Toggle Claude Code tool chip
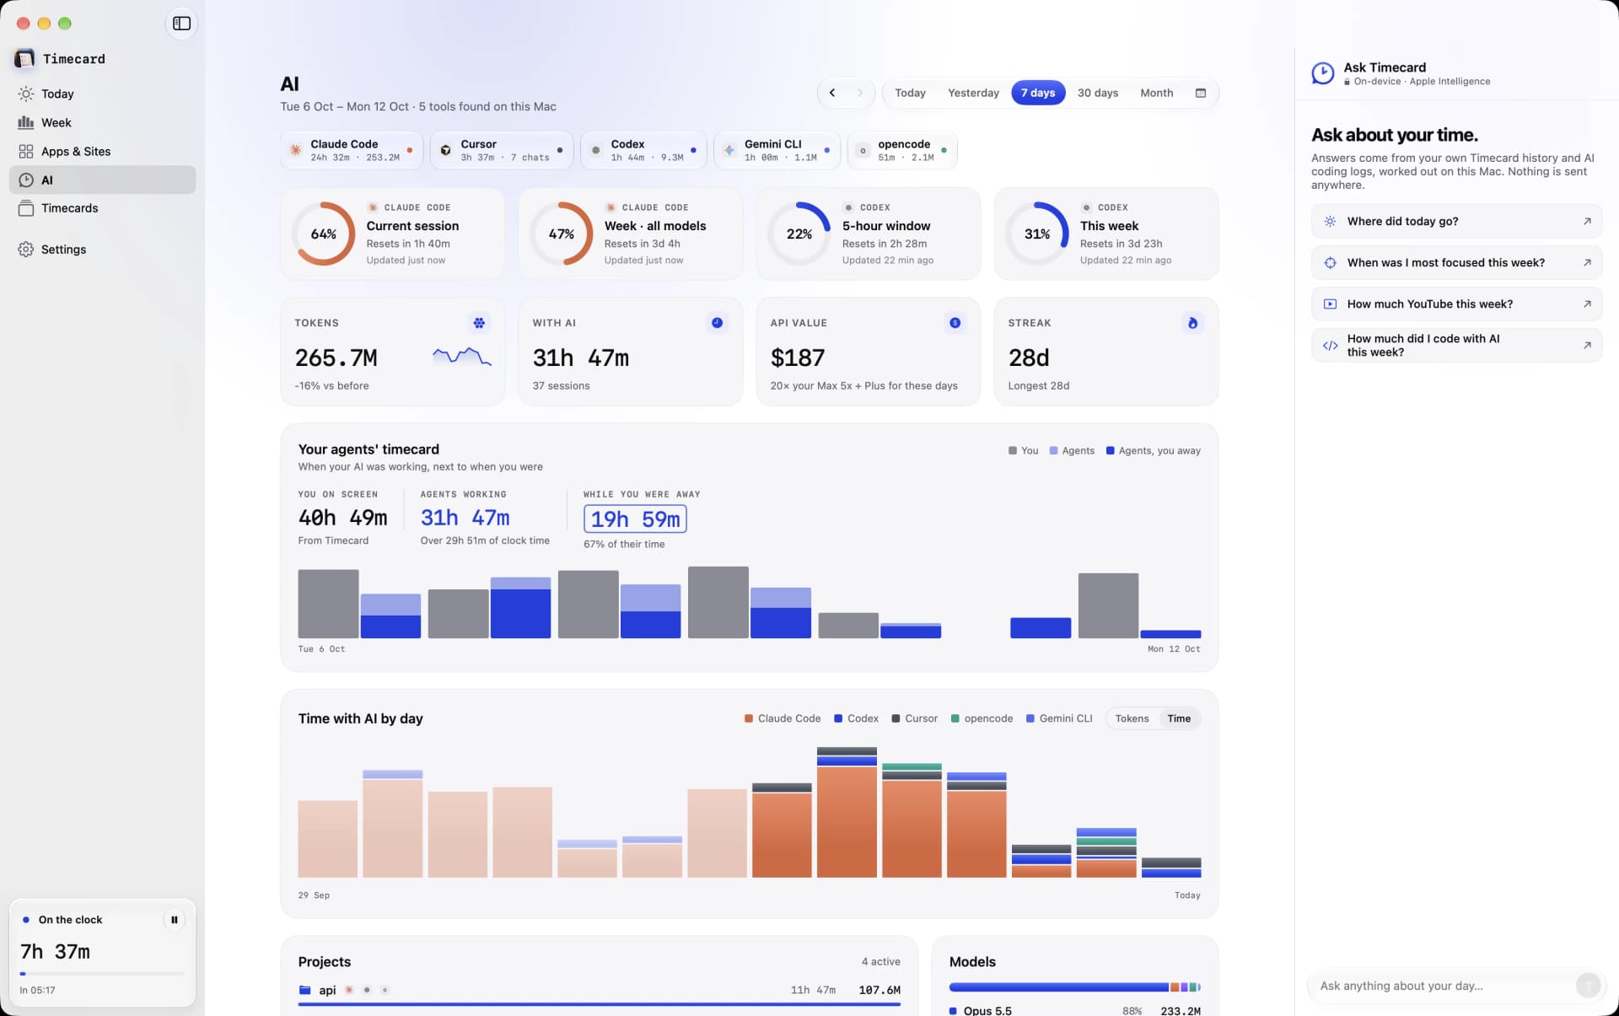Image resolution: width=1619 pixels, height=1016 pixels. 352,150
